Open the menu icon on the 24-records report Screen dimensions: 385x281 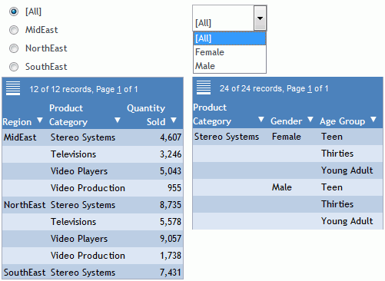click(x=204, y=88)
